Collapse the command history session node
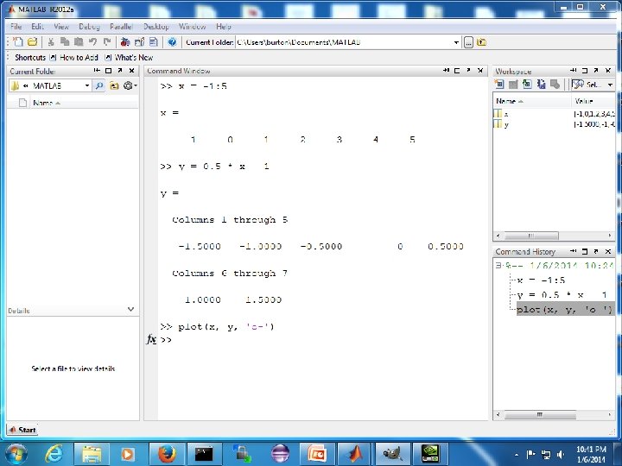Screen dimensions: 622x466 click(498, 266)
